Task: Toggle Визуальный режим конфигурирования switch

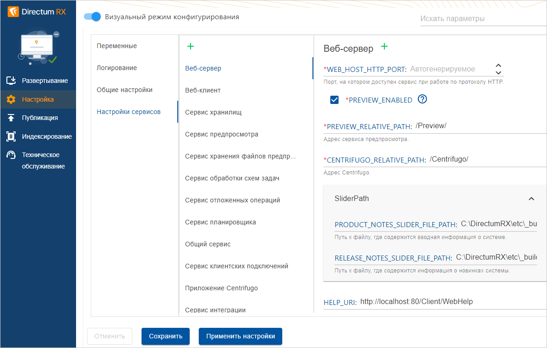Action: (x=93, y=17)
